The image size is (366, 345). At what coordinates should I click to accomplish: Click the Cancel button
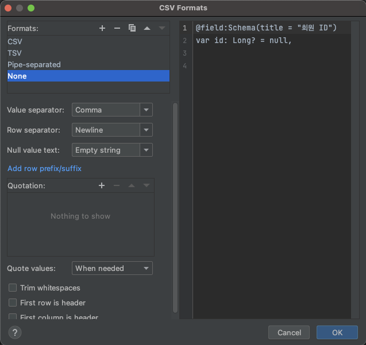[289, 332]
